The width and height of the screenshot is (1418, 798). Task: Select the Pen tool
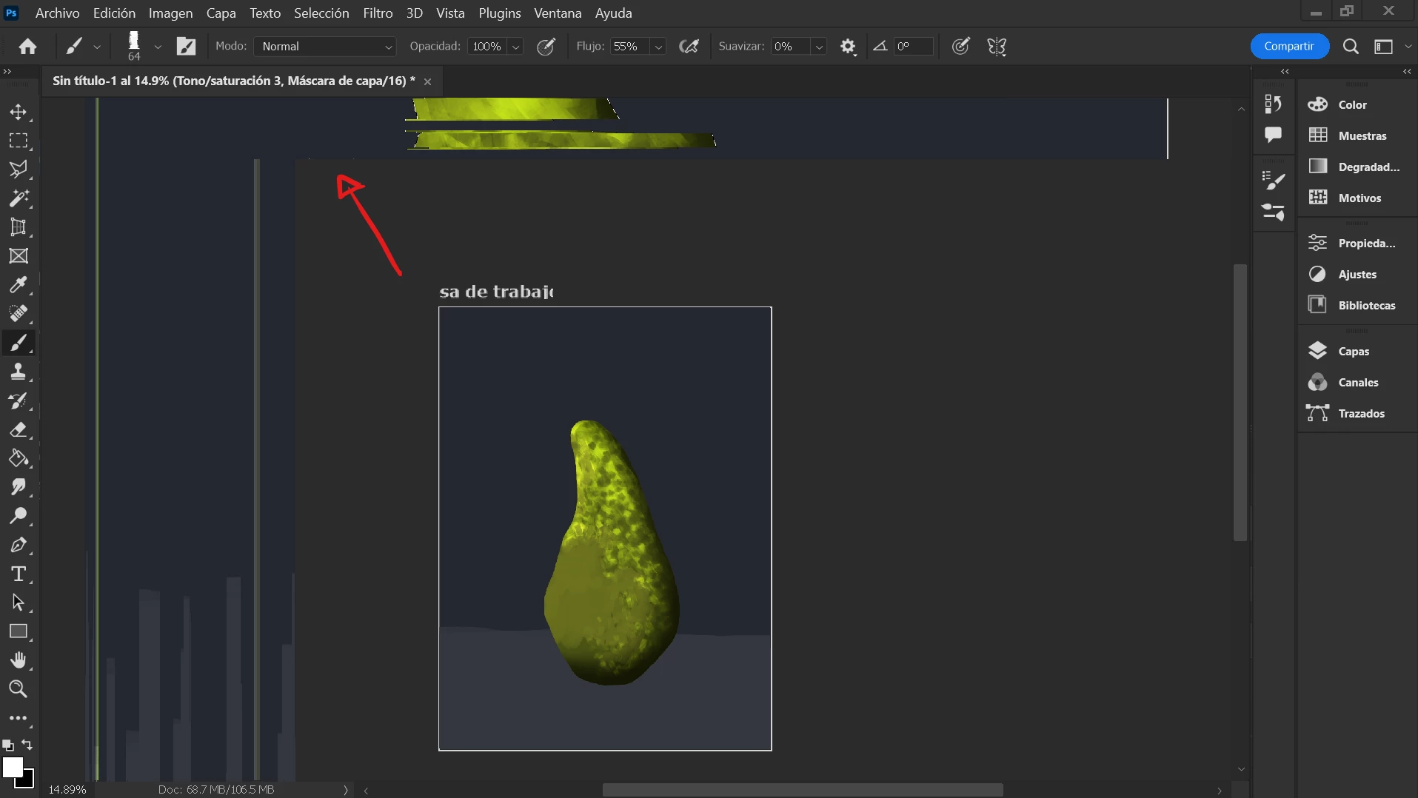click(19, 546)
